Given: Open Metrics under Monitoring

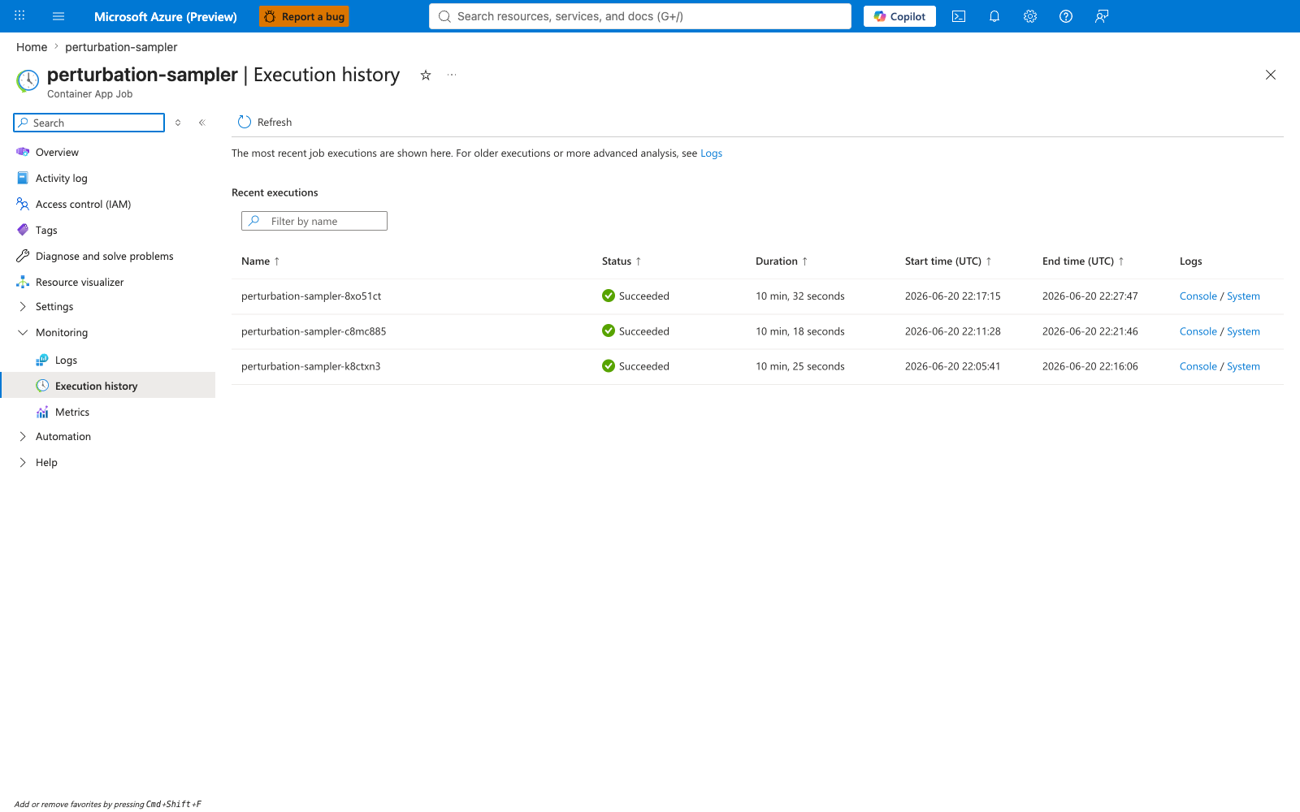Looking at the screenshot, I should tap(72, 412).
